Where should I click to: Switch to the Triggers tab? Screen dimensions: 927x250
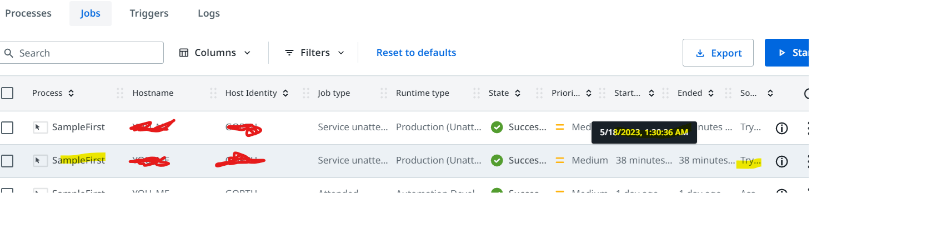pos(149,13)
